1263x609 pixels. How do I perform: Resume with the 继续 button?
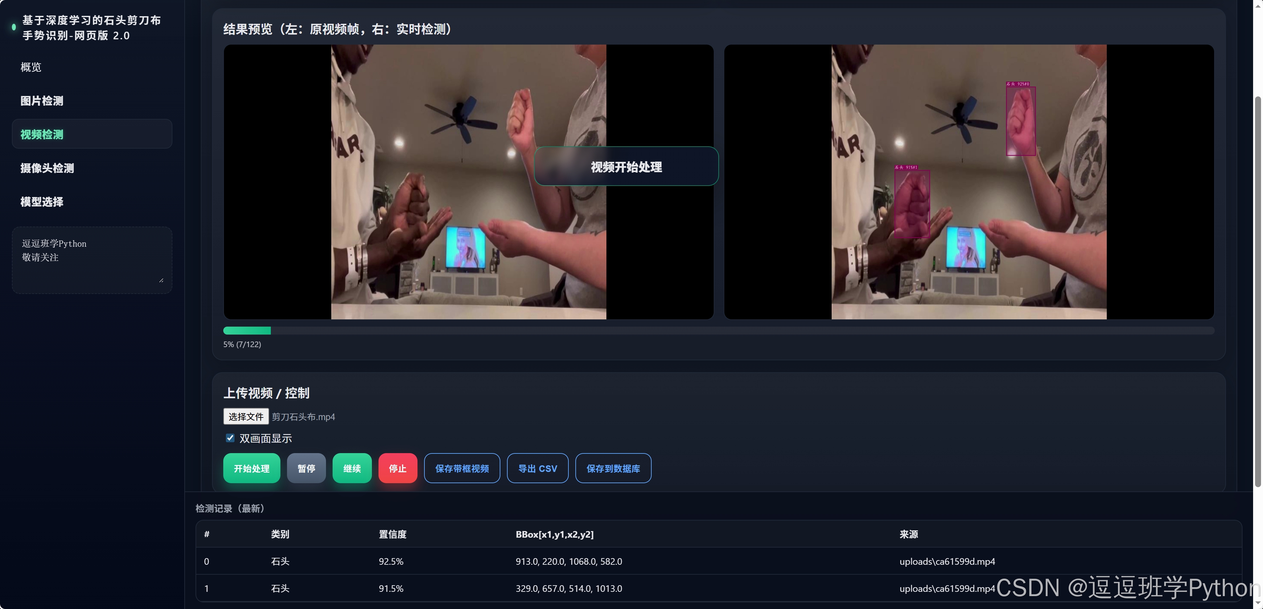pyautogui.click(x=351, y=468)
